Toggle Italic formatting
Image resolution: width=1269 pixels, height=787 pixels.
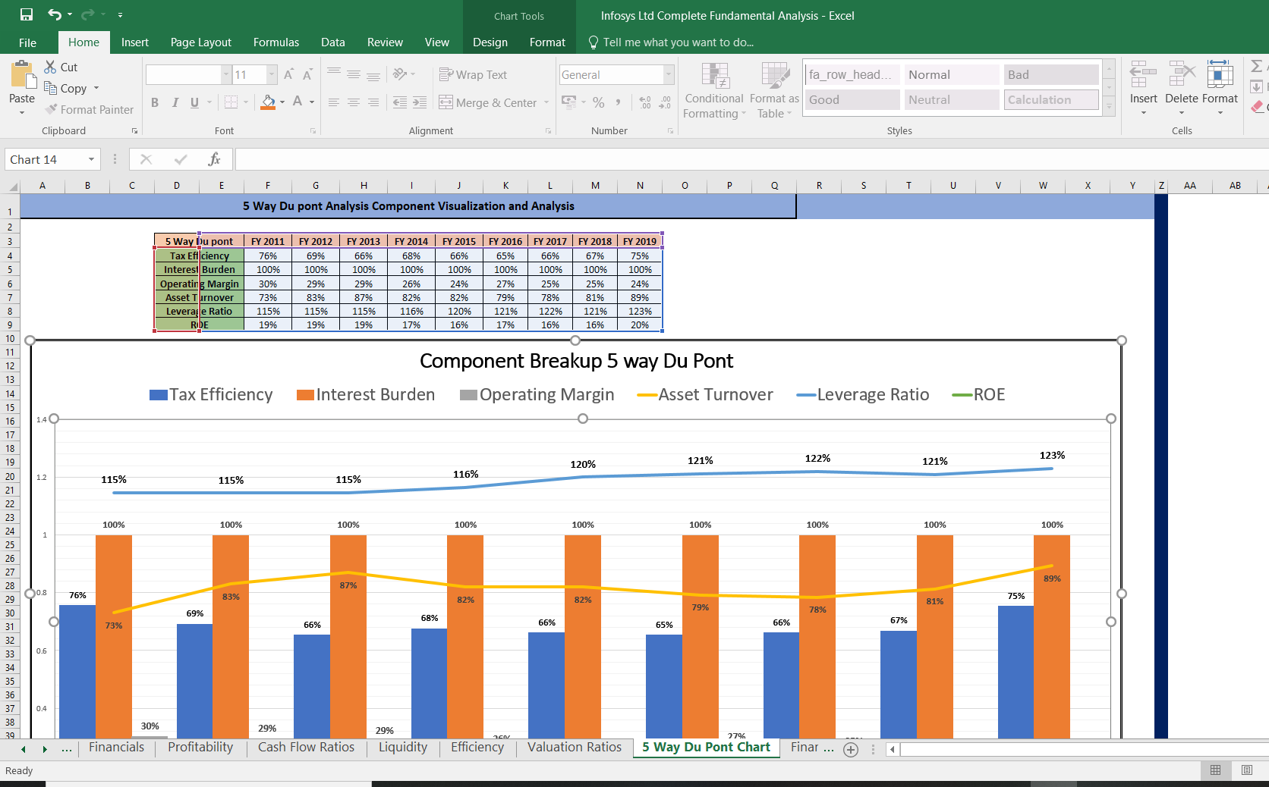[175, 102]
